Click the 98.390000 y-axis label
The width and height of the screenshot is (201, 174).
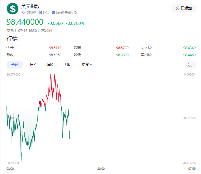13,163
